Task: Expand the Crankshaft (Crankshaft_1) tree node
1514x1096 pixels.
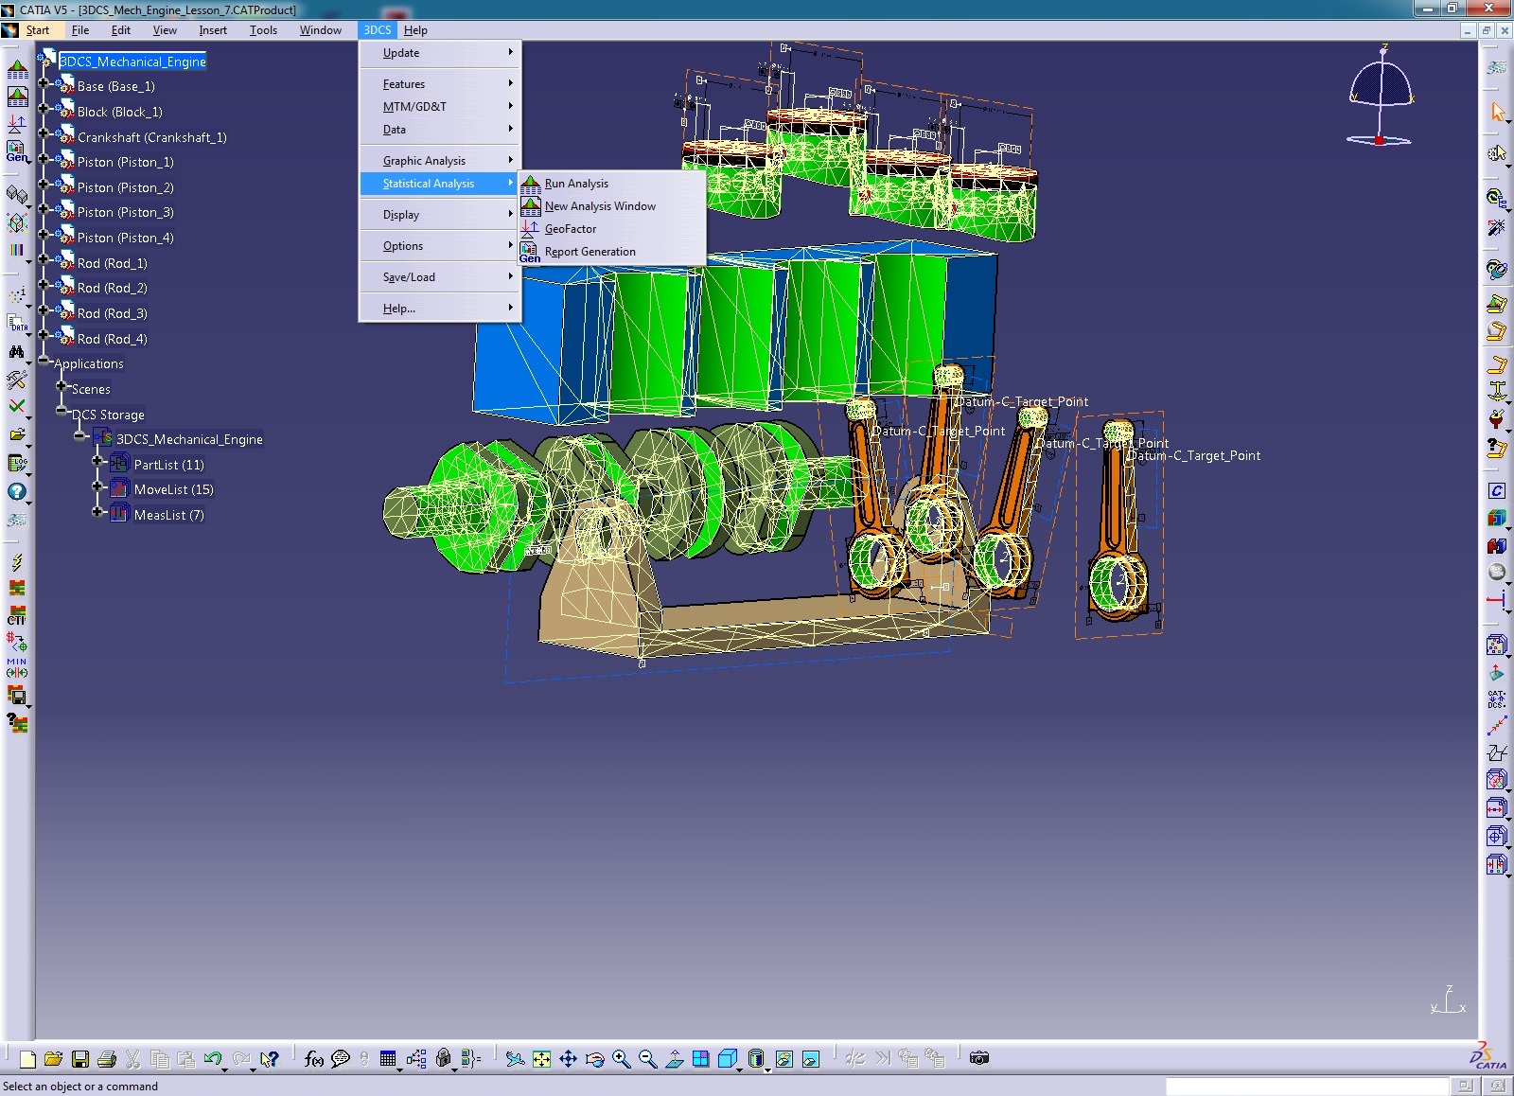Action: tap(44, 134)
